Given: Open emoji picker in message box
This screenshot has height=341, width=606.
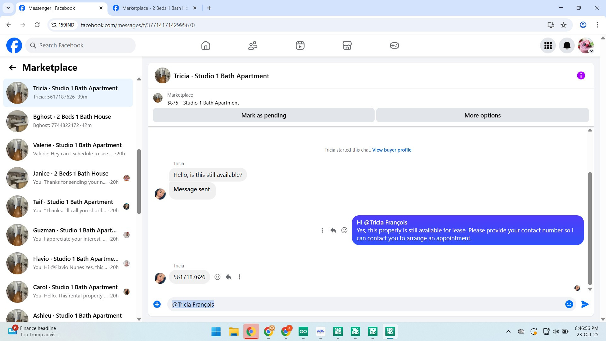Looking at the screenshot, I should click(569, 304).
